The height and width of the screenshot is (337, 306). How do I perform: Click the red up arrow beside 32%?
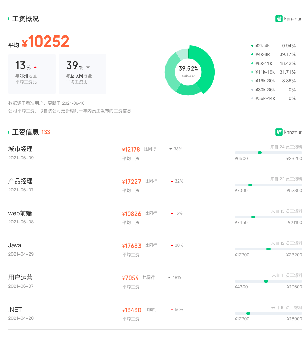(172, 181)
